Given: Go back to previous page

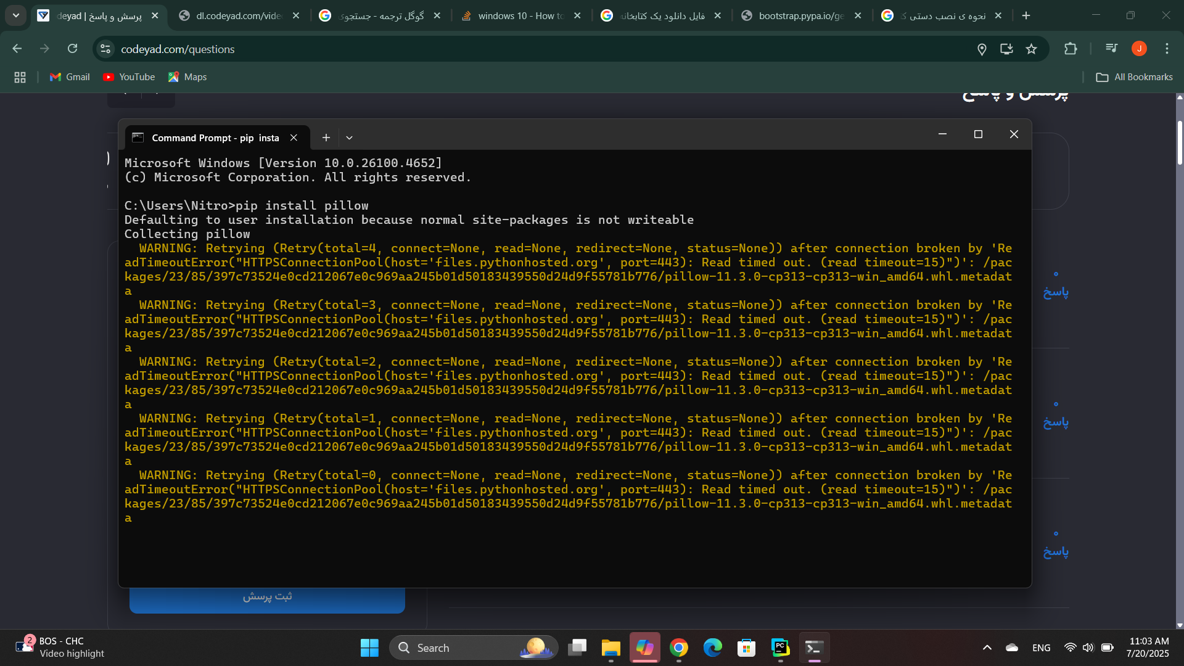Looking at the screenshot, I should pos(17,49).
